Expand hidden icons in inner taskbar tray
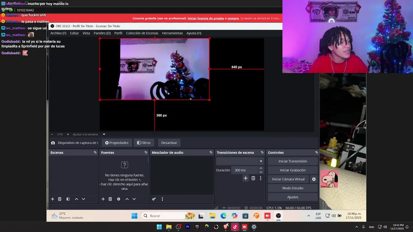Screen dimensions: 413x232 [x=308, y=216]
